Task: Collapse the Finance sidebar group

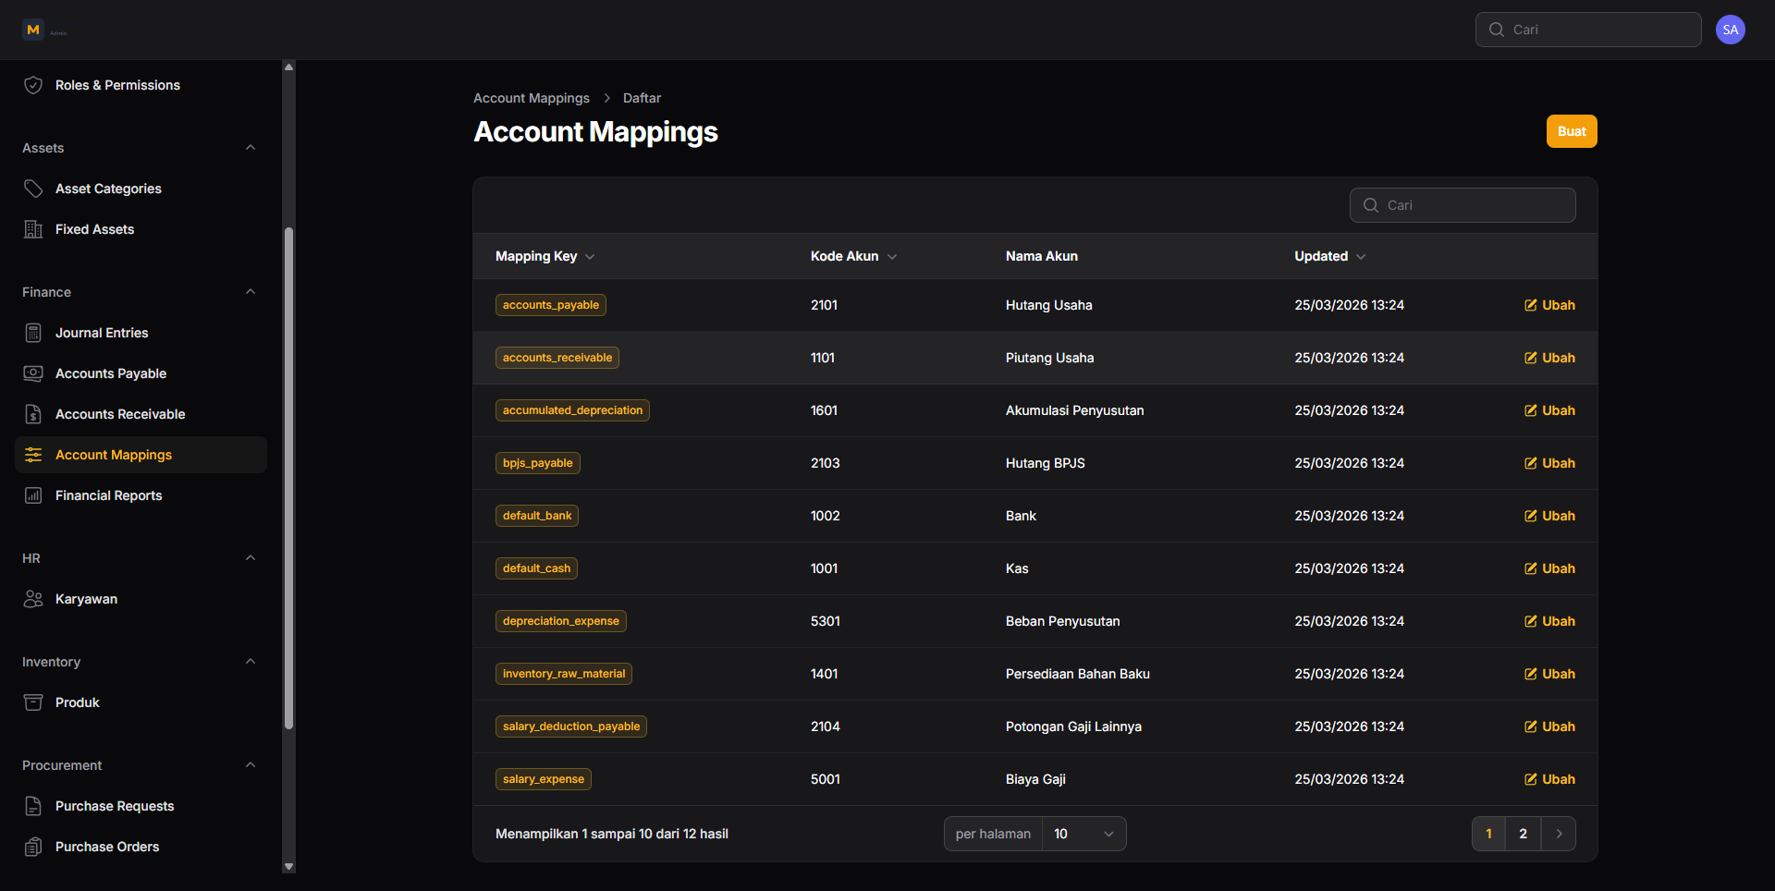Action: tap(251, 292)
